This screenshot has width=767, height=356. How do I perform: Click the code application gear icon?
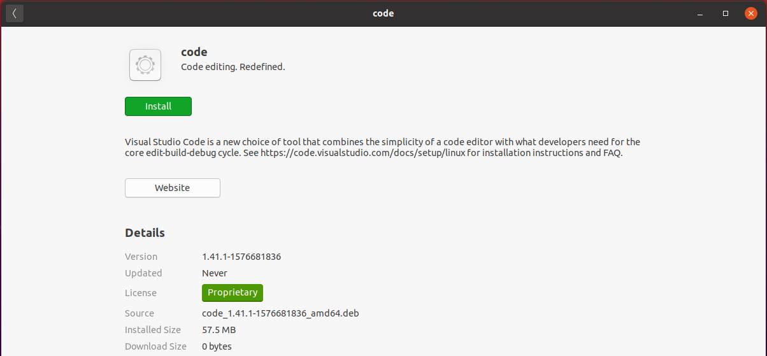pyautogui.click(x=145, y=65)
